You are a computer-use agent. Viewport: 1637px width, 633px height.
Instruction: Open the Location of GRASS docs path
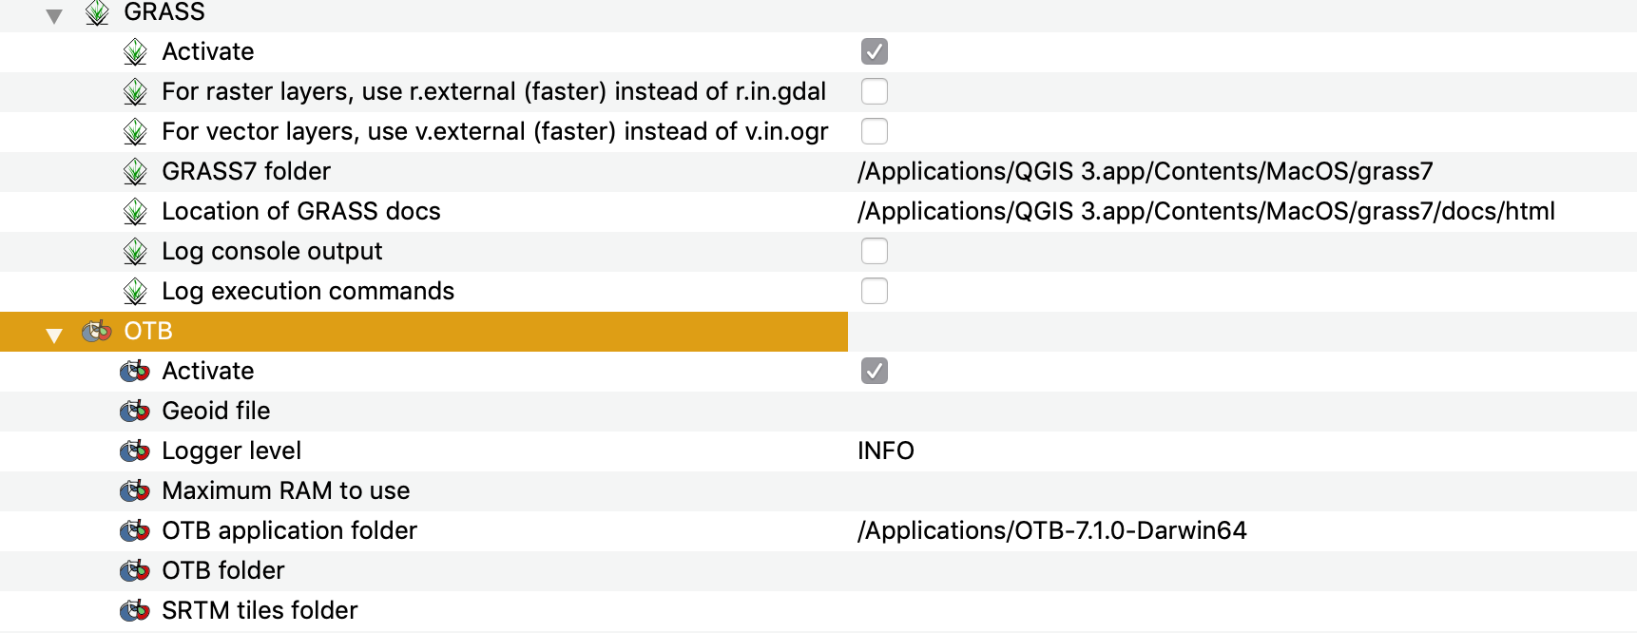coord(1207,211)
